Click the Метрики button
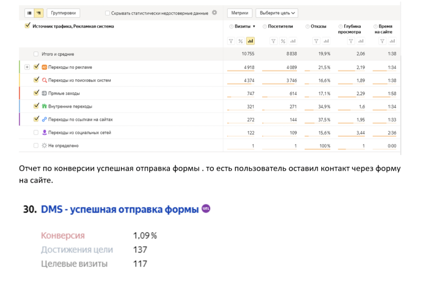 click(x=240, y=13)
